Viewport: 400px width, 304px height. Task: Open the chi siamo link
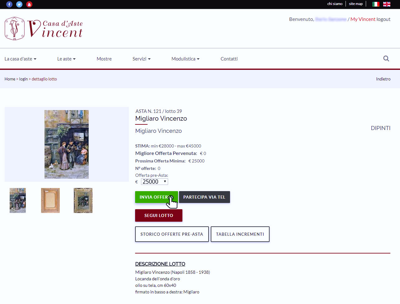click(335, 4)
